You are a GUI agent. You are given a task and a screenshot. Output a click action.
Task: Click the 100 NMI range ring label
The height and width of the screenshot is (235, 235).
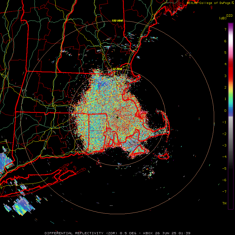(117, 21)
